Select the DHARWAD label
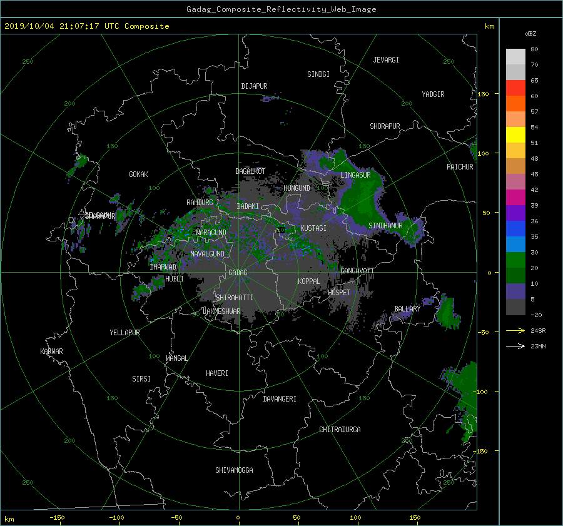The width and height of the screenshot is (563, 526). click(163, 267)
